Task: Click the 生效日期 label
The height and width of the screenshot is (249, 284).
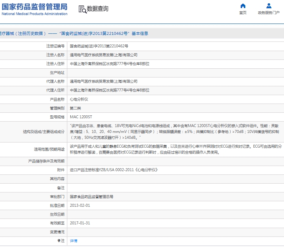Action: [57, 214]
